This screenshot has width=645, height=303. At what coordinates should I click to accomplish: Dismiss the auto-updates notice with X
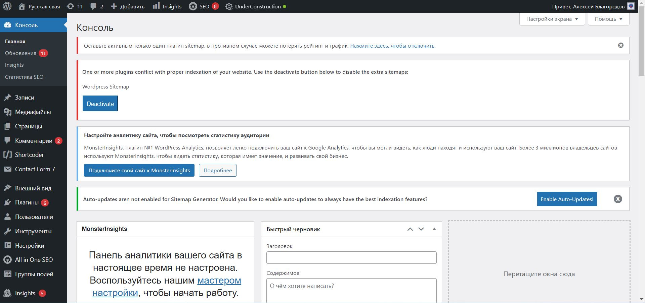tap(618, 199)
